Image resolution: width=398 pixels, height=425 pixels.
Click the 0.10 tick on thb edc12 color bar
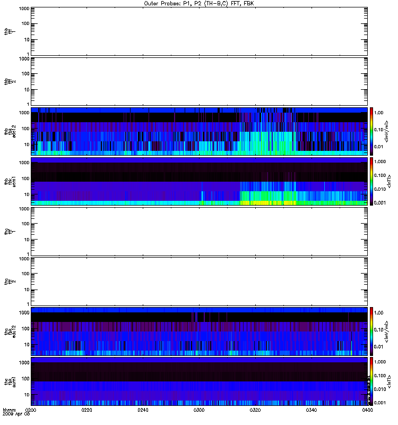coord(378,130)
